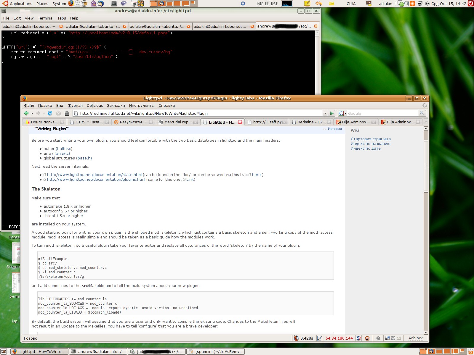Open the list-all-tabs dropdown arrow in Firefox
This screenshot has height=355, width=474.
click(x=426, y=122)
